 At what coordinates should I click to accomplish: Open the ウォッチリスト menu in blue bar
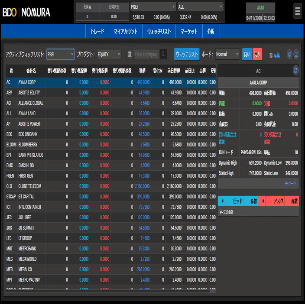point(159,31)
